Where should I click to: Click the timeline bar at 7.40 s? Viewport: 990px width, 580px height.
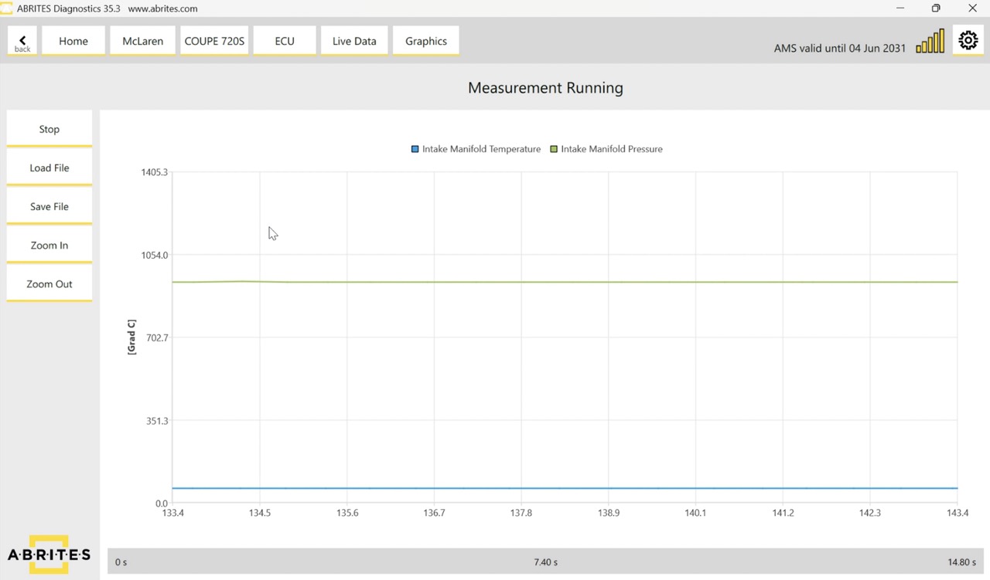(545, 562)
